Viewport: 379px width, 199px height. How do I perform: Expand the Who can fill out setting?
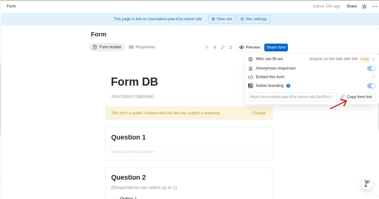pos(311,59)
